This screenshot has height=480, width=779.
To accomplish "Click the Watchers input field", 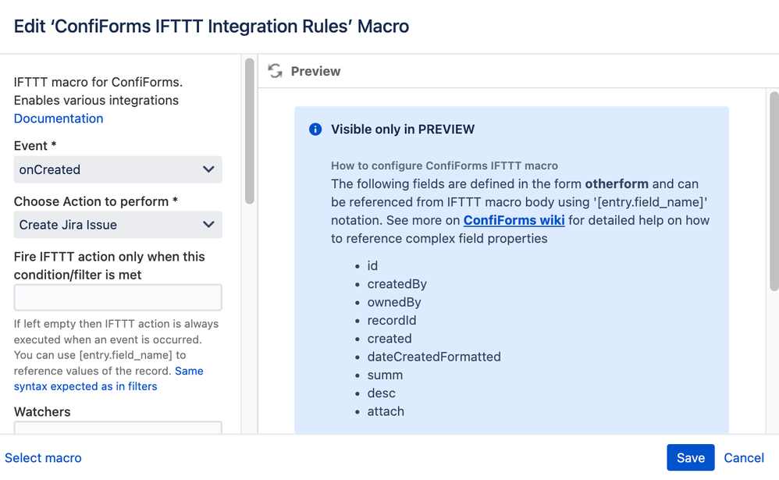I will click(118, 428).
